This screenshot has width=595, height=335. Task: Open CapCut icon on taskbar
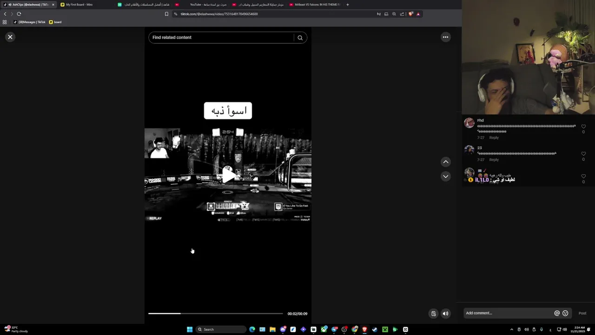tap(405, 329)
